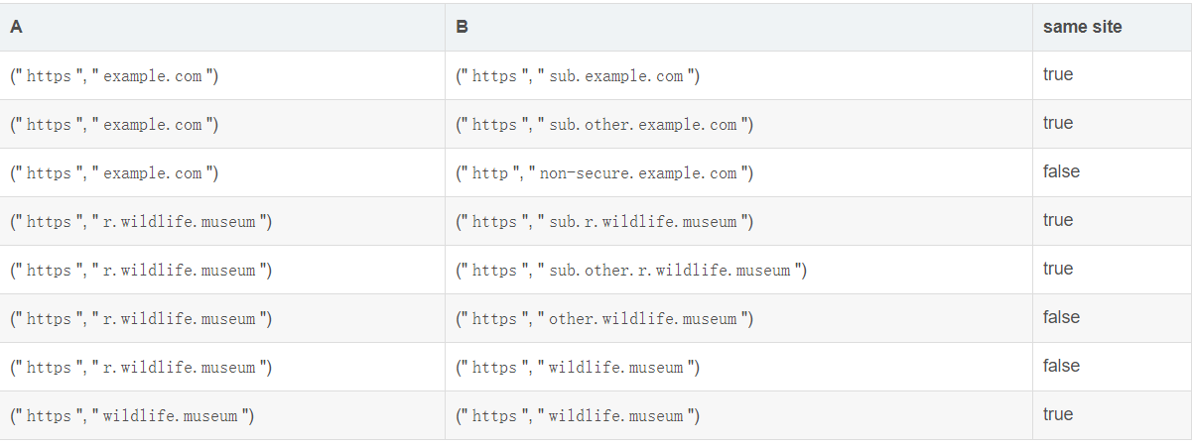1195x445 pixels.
Task: Click the non-secure.example.com cell
Action: [604, 173]
